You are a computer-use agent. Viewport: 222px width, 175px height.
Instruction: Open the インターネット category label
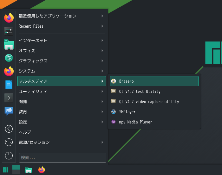(x=33, y=40)
